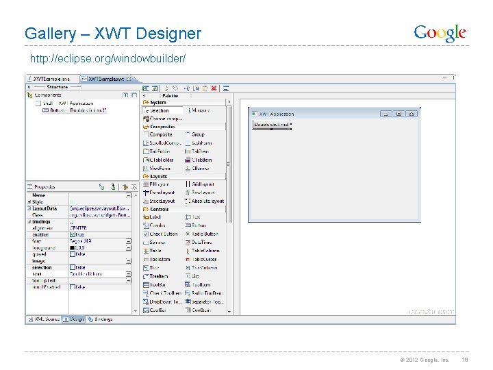The height and width of the screenshot is (370, 493).
Task: Click ellipsis button for text property
Action: coord(129,274)
